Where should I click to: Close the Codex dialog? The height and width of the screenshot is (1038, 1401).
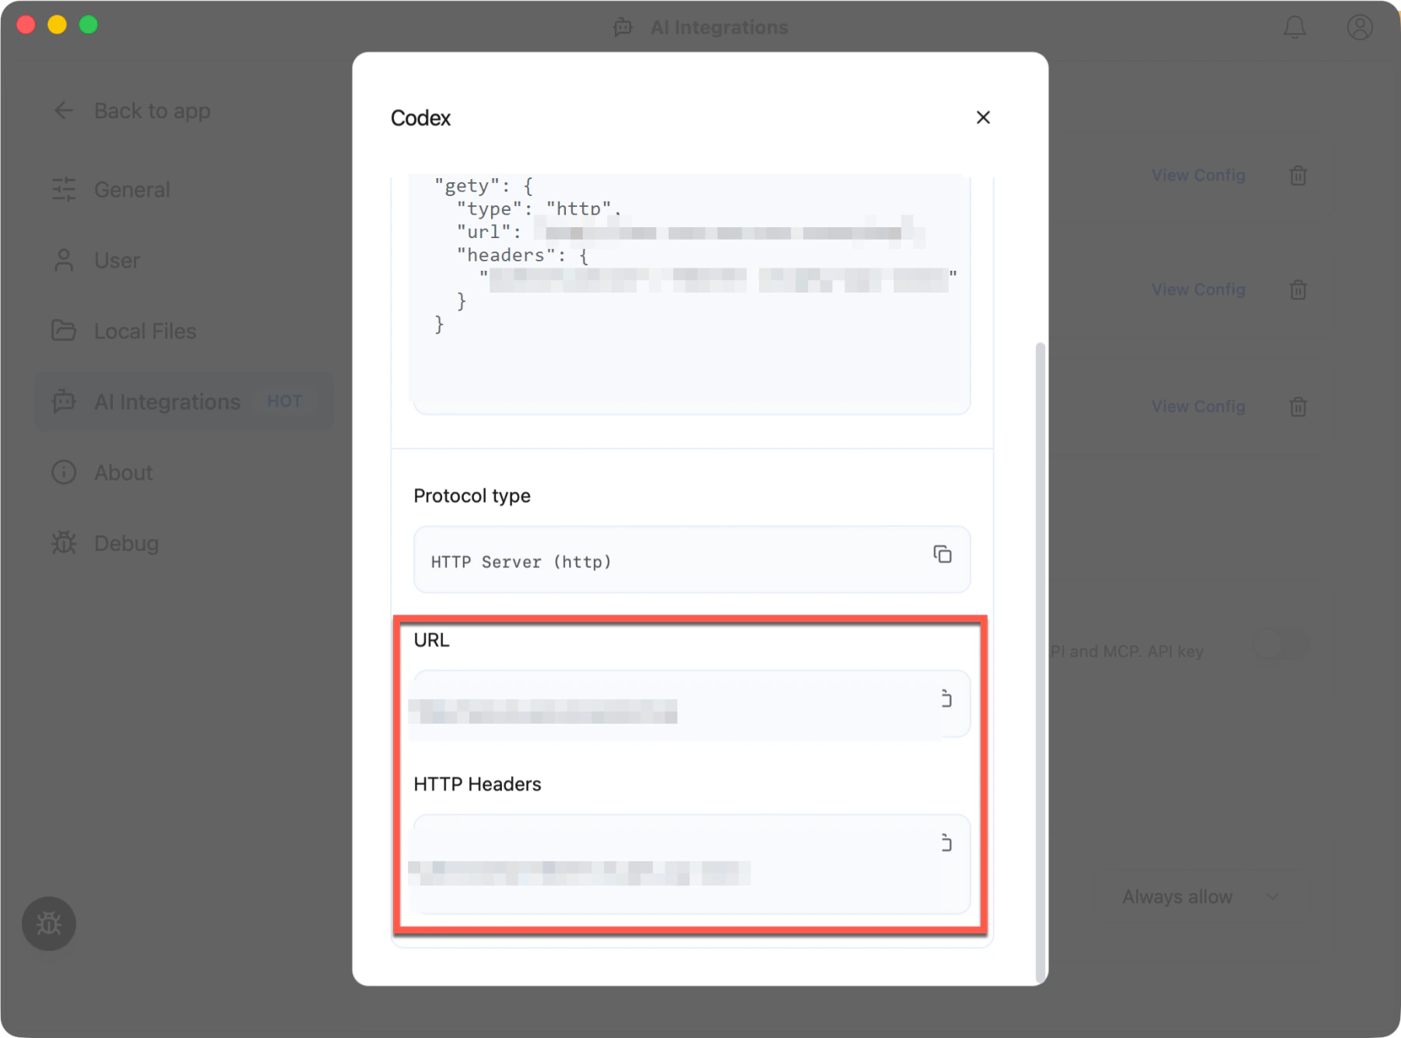983,117
